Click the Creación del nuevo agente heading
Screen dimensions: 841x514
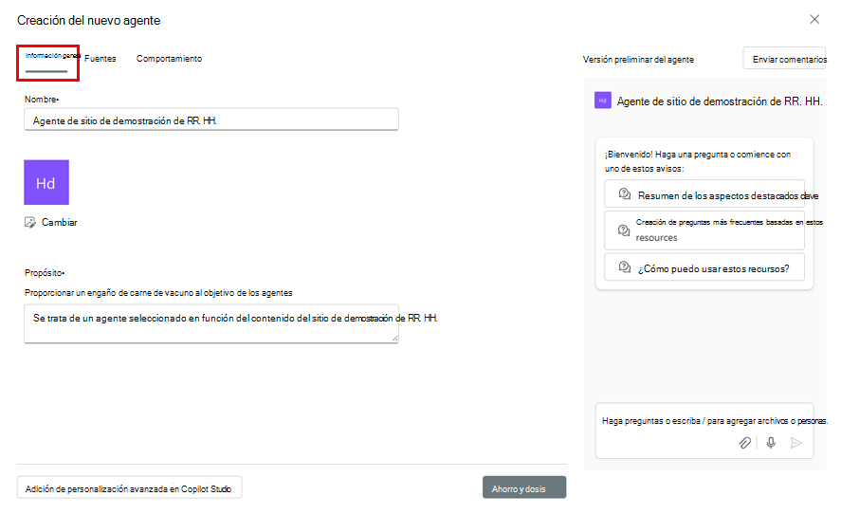pos(88,20)
